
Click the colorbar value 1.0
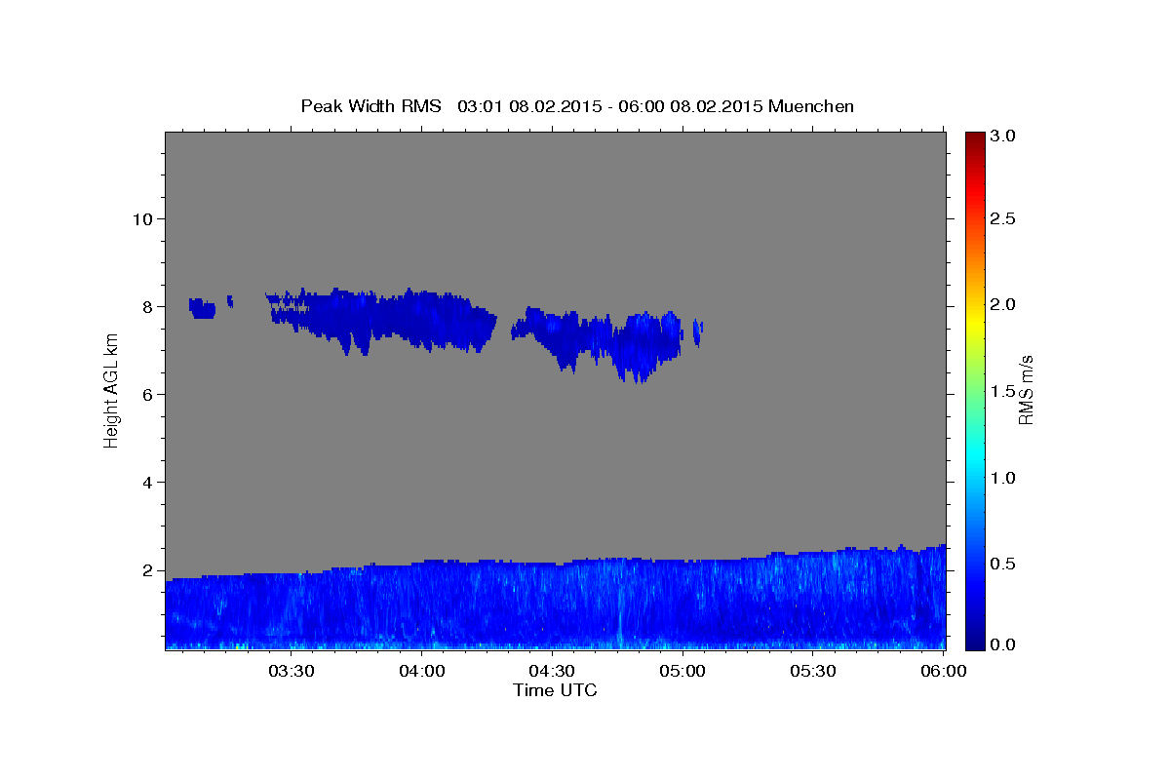1002,478
